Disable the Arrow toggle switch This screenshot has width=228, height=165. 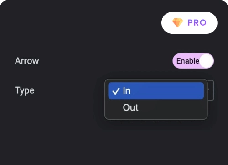[193, 61]
